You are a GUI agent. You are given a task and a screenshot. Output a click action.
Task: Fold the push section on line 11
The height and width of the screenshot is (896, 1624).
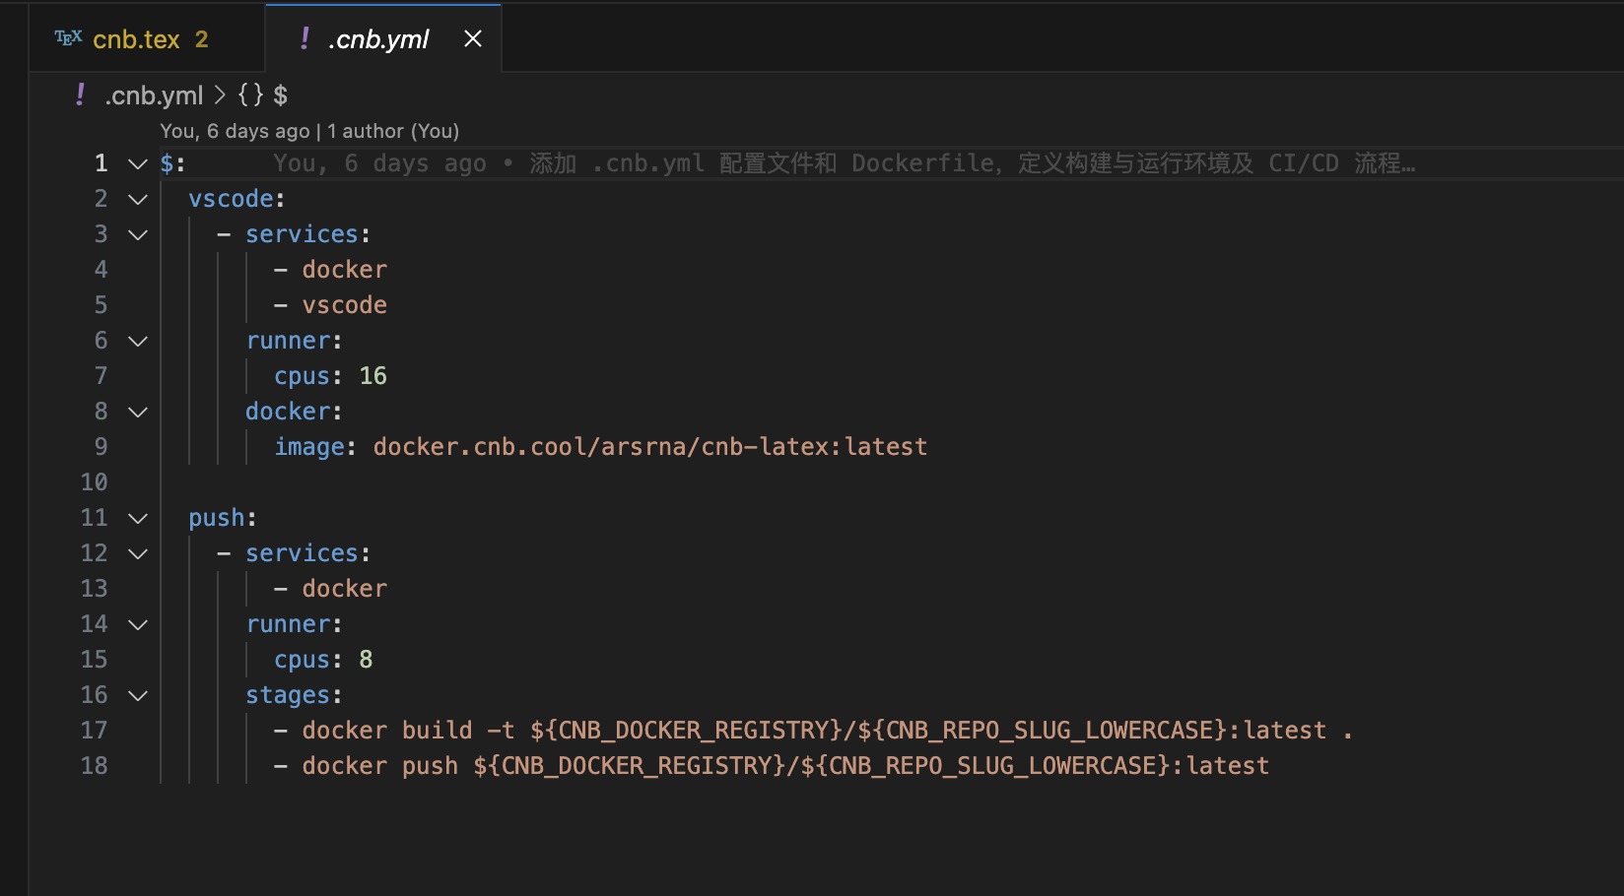tap(138, 518)
